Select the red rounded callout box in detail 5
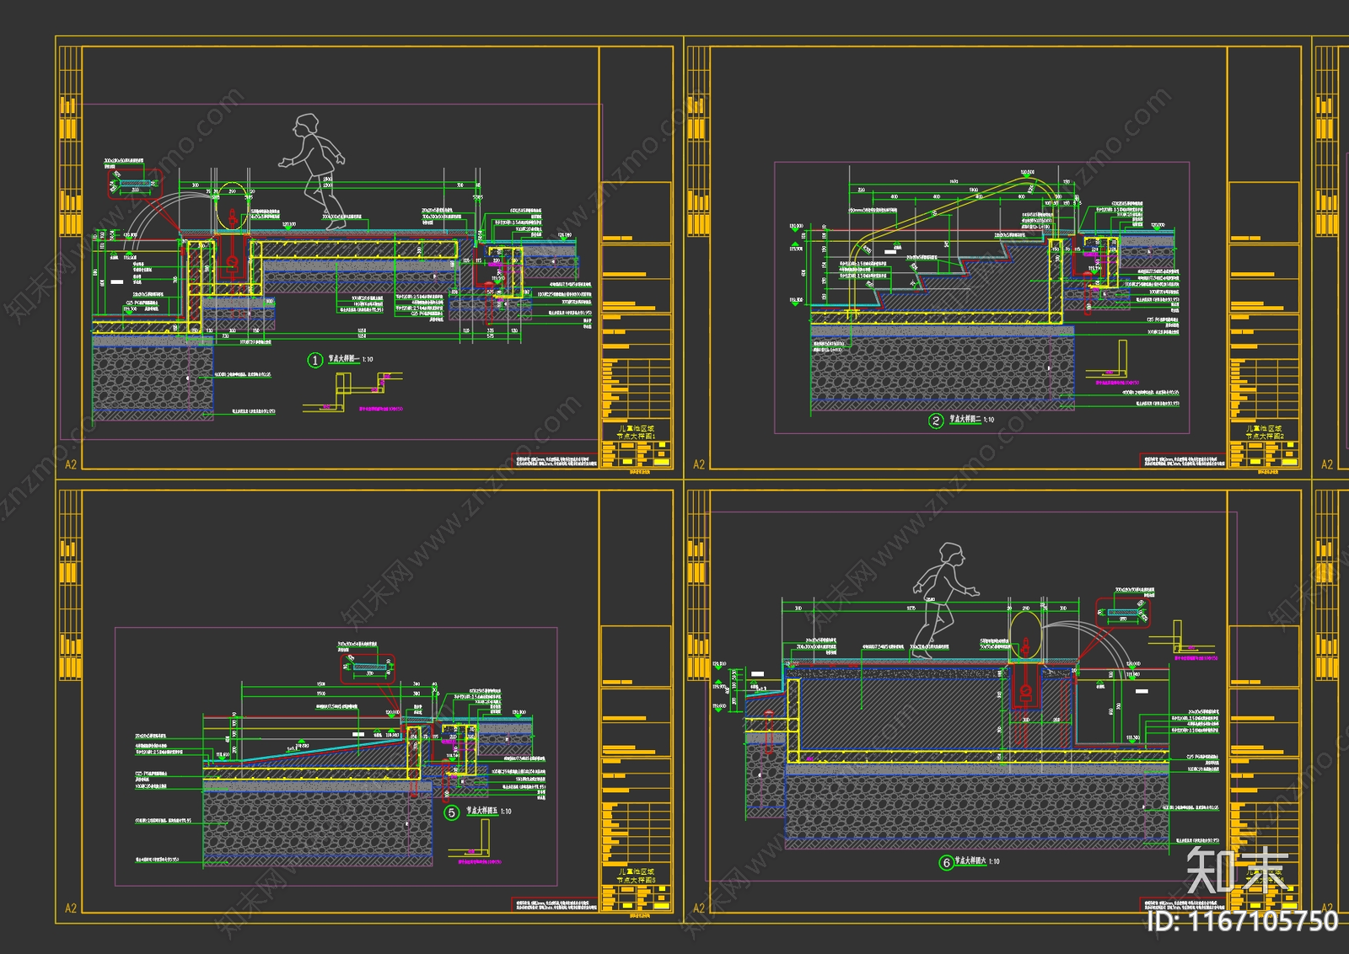Screen dimensions: 1349x954 [368, 668]
